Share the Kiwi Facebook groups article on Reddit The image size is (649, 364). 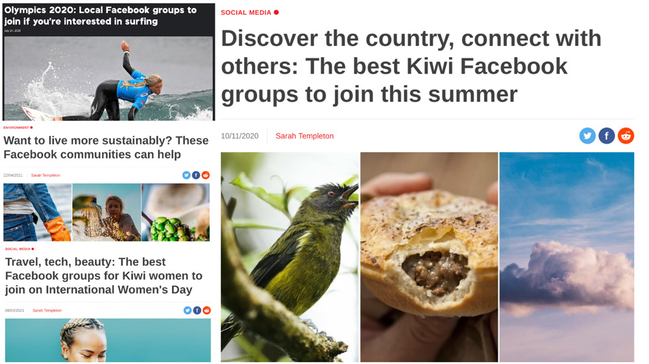coord(626,135)
